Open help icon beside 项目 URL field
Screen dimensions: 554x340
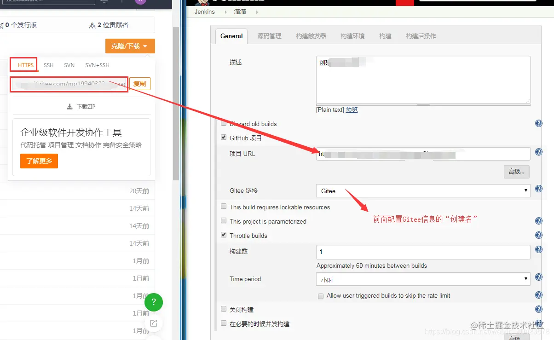(539, 152)
